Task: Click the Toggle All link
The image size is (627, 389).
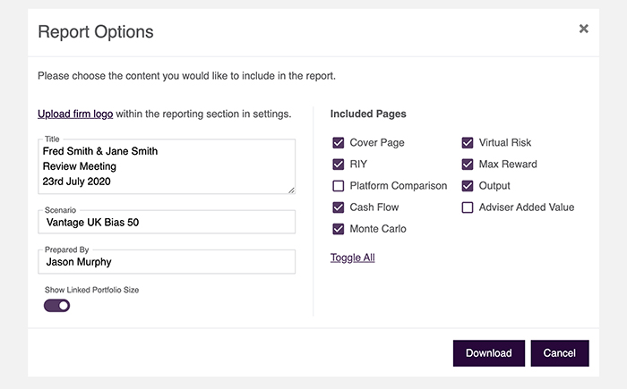Action: (352, 258)
